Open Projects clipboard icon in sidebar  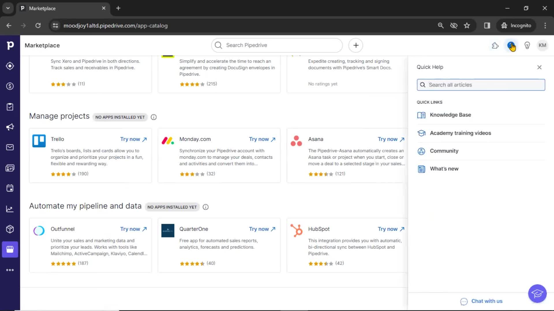pyautogui.click(x=10, y=107)
